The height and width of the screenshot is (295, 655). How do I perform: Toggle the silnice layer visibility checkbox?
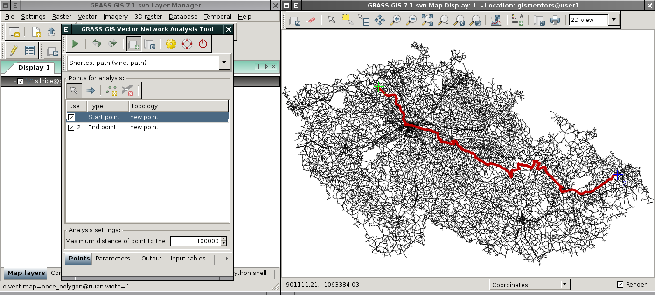[x=20, y=81]
